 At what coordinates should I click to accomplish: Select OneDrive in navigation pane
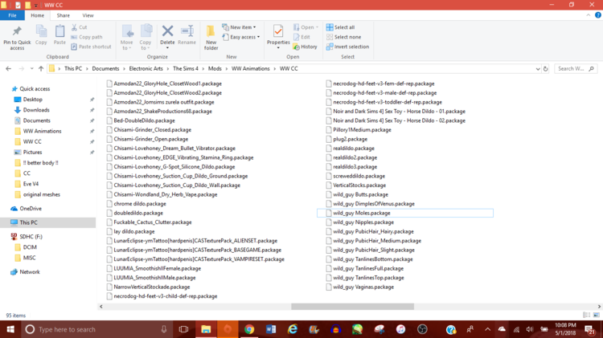(x=31, y=208)
